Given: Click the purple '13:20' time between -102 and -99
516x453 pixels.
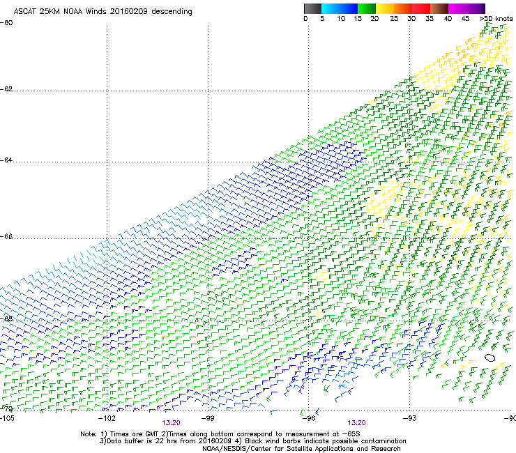Looking at the screenshot, I should 171,423.
